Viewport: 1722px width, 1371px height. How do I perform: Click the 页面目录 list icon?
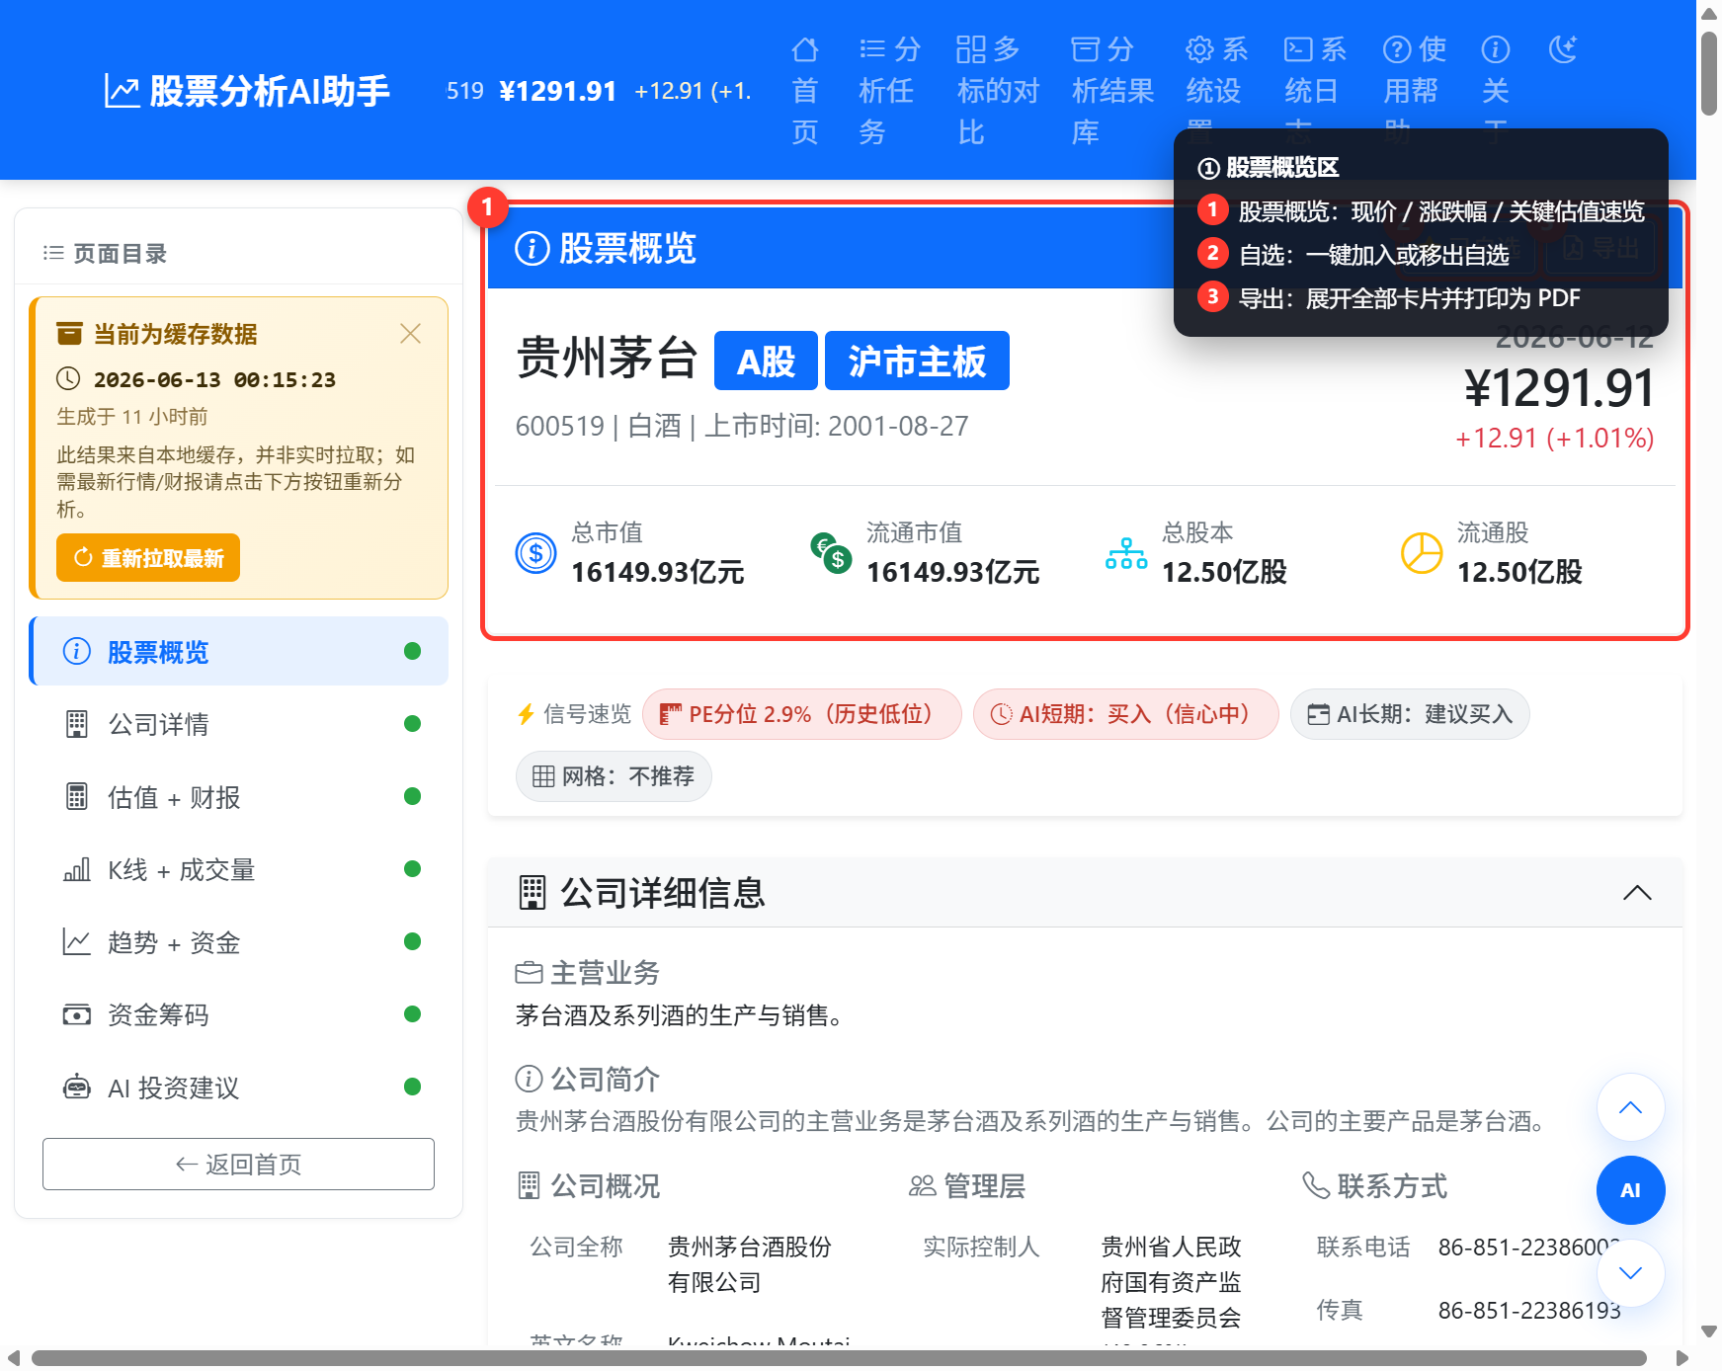click(53, 253)
